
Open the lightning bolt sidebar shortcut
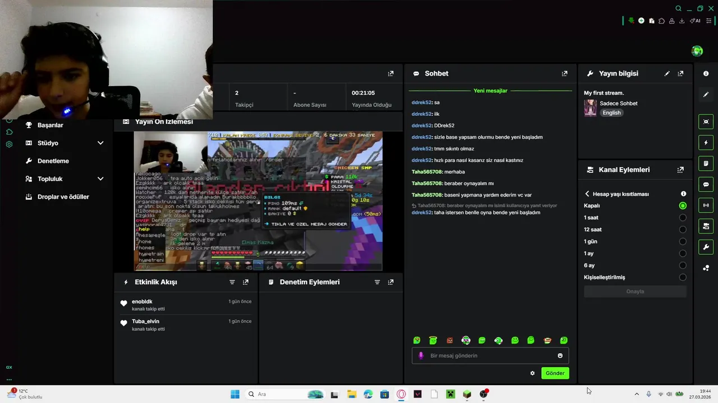[706, 143]
